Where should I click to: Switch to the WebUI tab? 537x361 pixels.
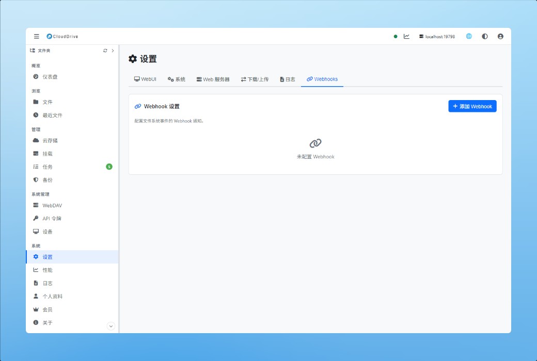(x=145, y=79)
